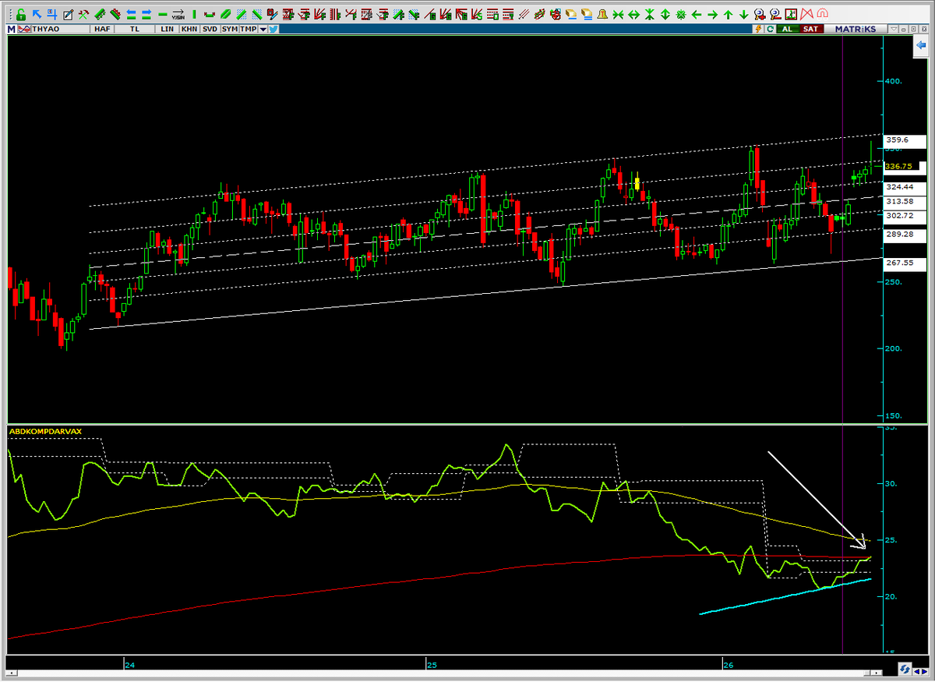Image resolution: width=935 pixels, height=682 pixels.
Task: Click the green down arrow pan icon
Action: tap(743, 15)
